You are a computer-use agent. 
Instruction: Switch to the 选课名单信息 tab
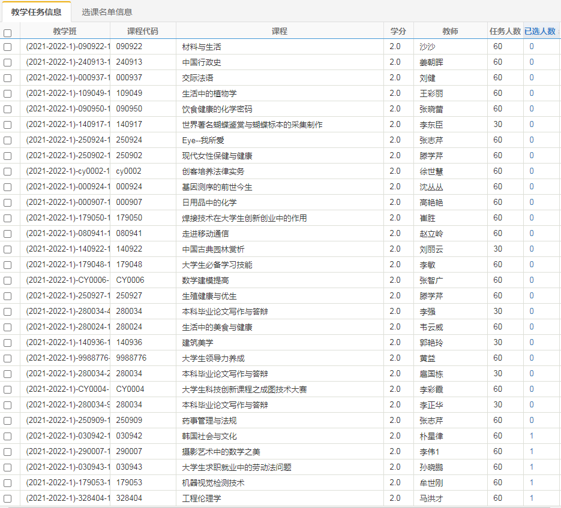pyautogui.click(x=107, y=12)
